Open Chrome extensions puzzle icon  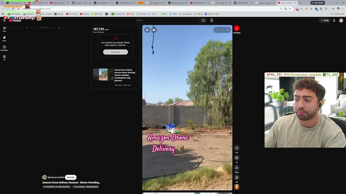coord(326,9)
